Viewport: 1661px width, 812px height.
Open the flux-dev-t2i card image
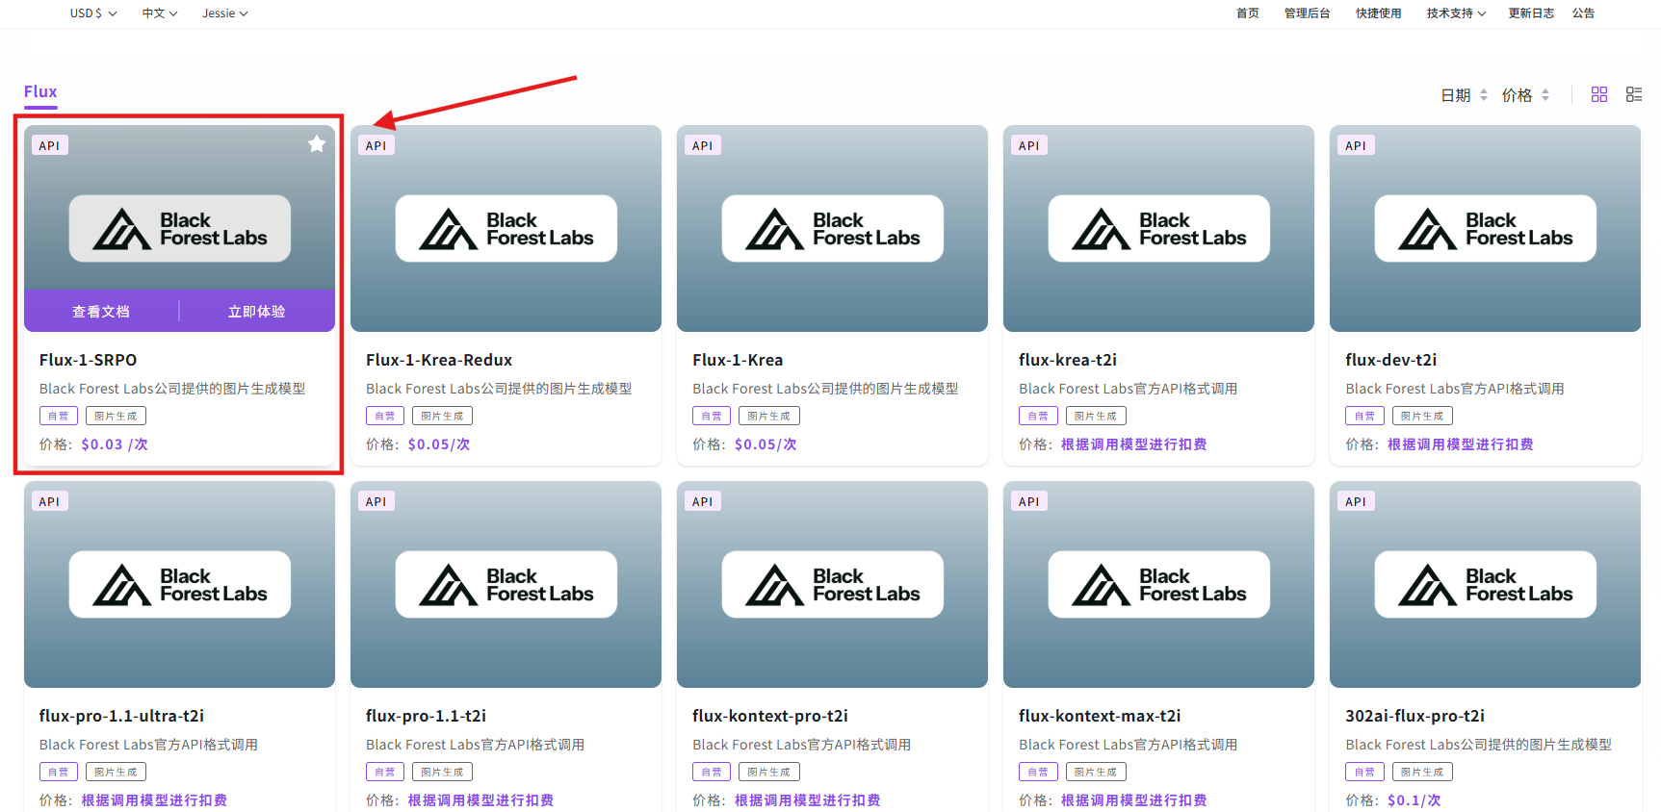[x=1485, y=229]
